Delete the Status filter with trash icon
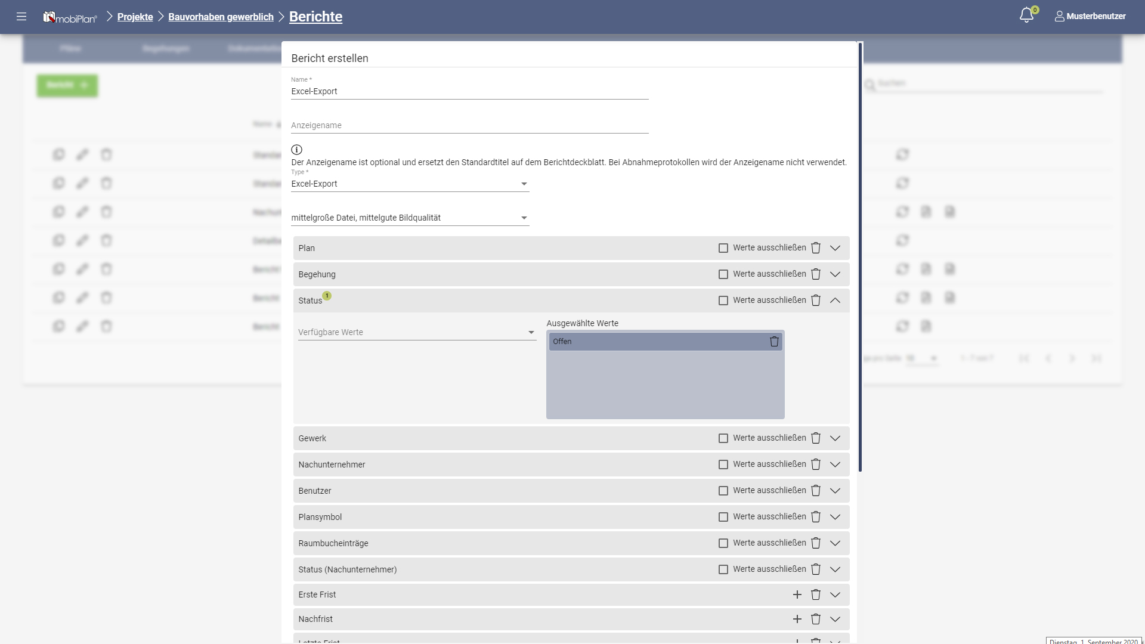This screenshot has width=1145, height=644. click(x=816, y=301)
